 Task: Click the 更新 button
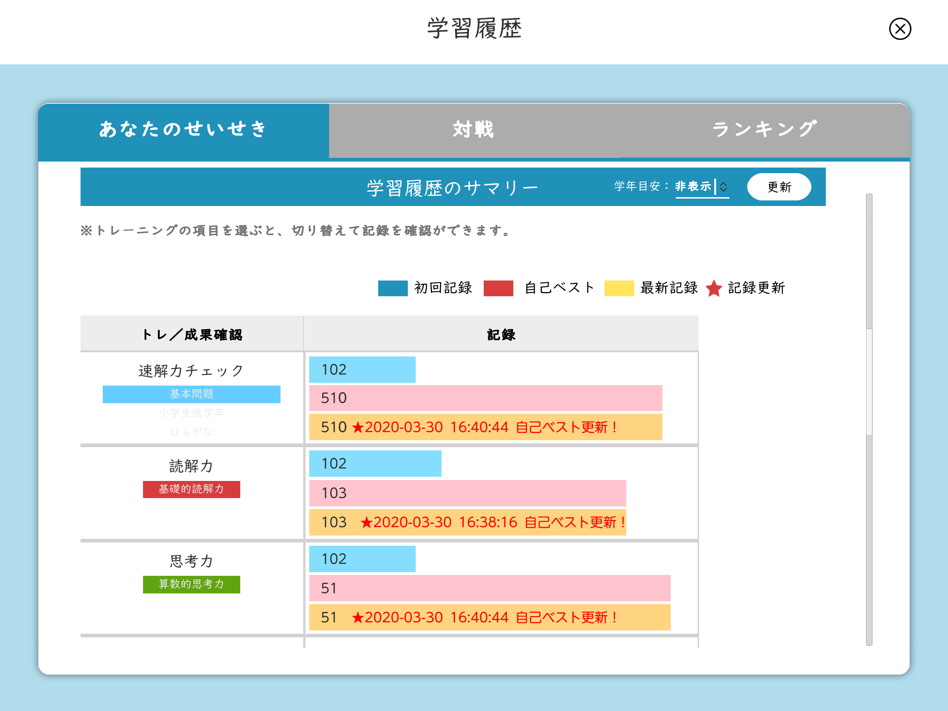click(779, 187)
